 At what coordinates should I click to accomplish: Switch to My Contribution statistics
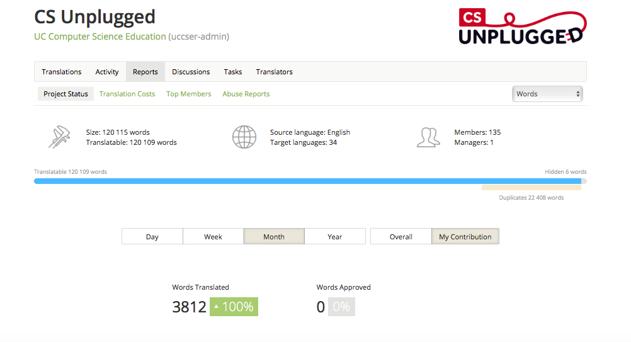(465, 237)
